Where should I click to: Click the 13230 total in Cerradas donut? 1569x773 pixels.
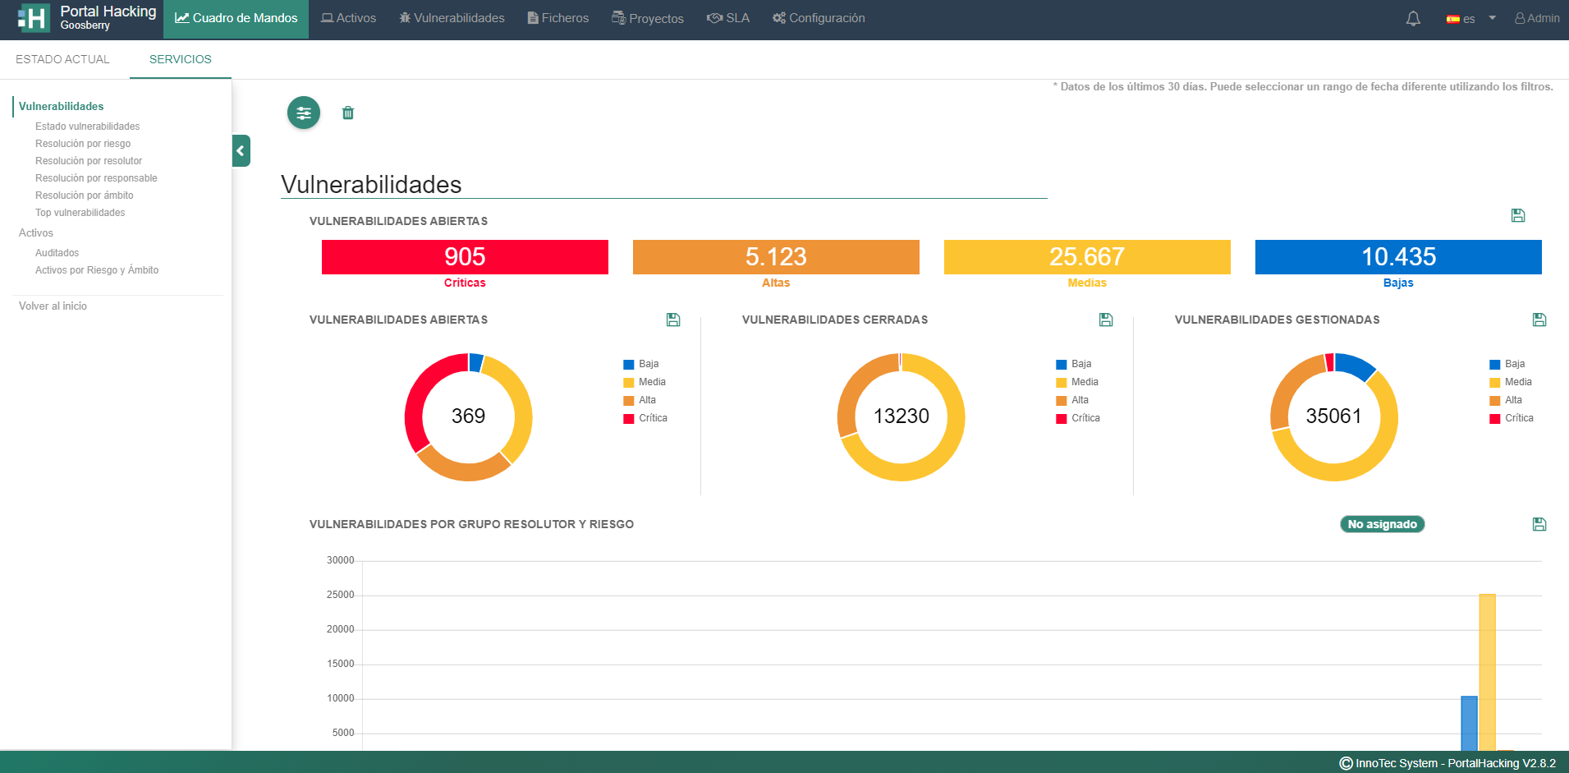tap(901, 416)
